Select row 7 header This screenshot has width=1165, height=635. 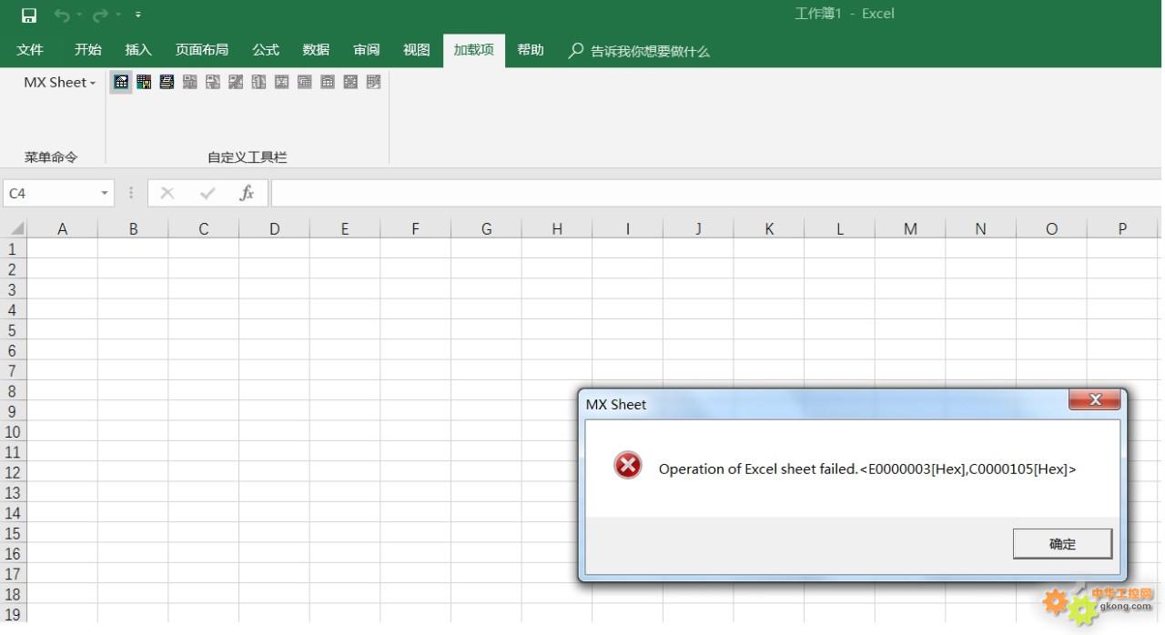pos(13,370)
